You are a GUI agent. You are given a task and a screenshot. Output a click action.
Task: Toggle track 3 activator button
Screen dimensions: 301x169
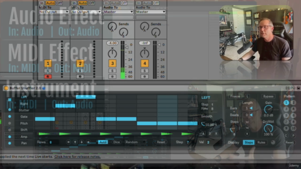pos(112,63)
